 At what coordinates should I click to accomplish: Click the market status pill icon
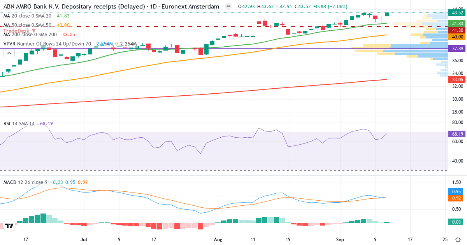[228, 7]
